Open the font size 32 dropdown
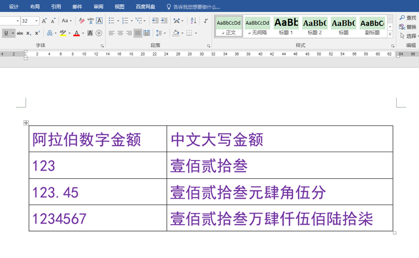Screen dimensions: 419x258 coord(37,21)
